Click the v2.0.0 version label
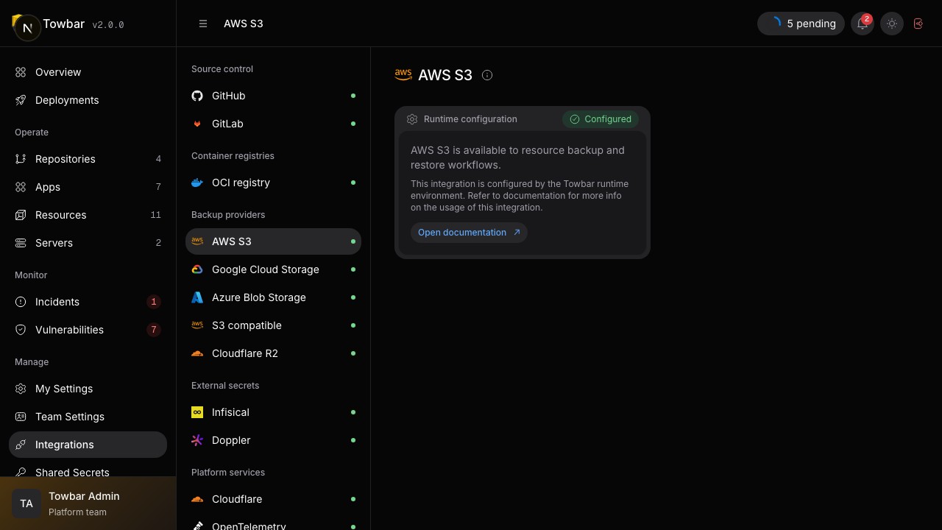 click(x=108, y=25)
